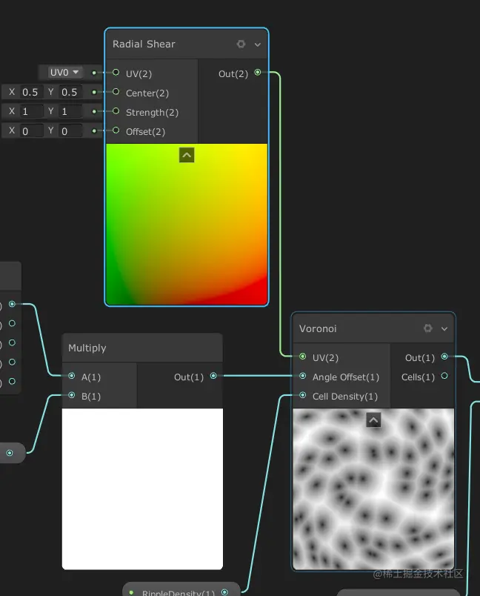Click Center Y value field 0.5
480x596 pixels.
click(70, 92)
